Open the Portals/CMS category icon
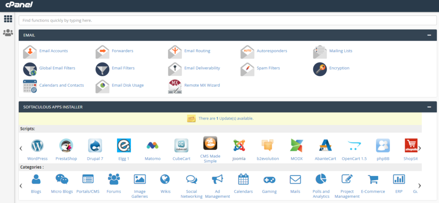Image resolution: width=439 pixels, height=203 pixels. point(88,179)
